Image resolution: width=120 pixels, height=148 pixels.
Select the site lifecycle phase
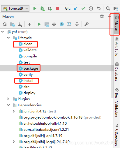pyautogui.click(x=24, y=87)
